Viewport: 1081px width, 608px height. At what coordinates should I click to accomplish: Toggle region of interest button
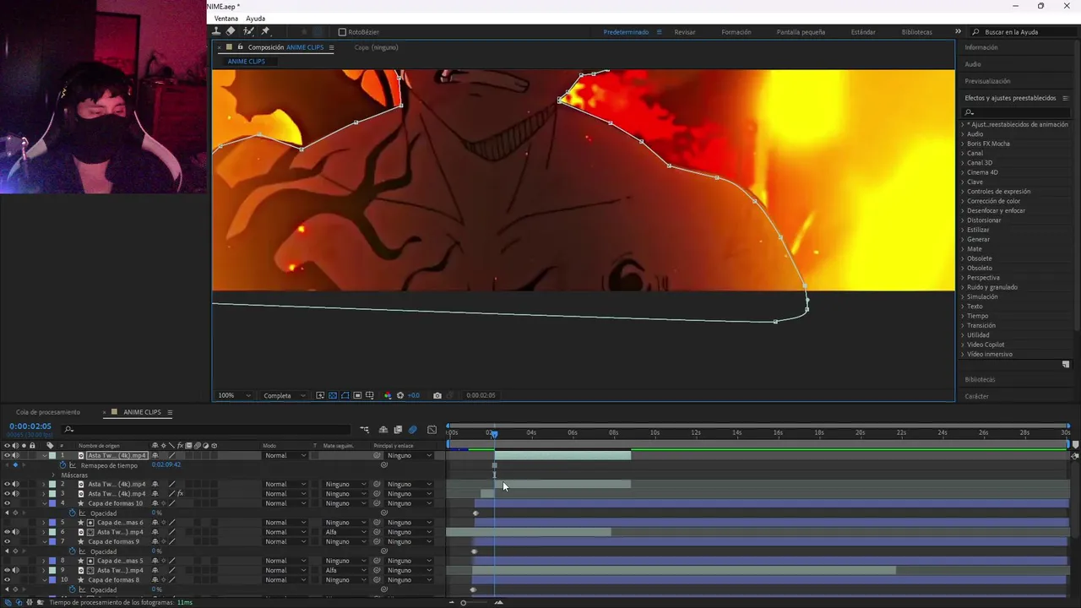(357, 395)
